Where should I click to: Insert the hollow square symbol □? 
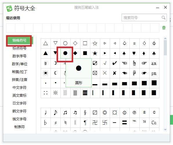pos(85,43)
